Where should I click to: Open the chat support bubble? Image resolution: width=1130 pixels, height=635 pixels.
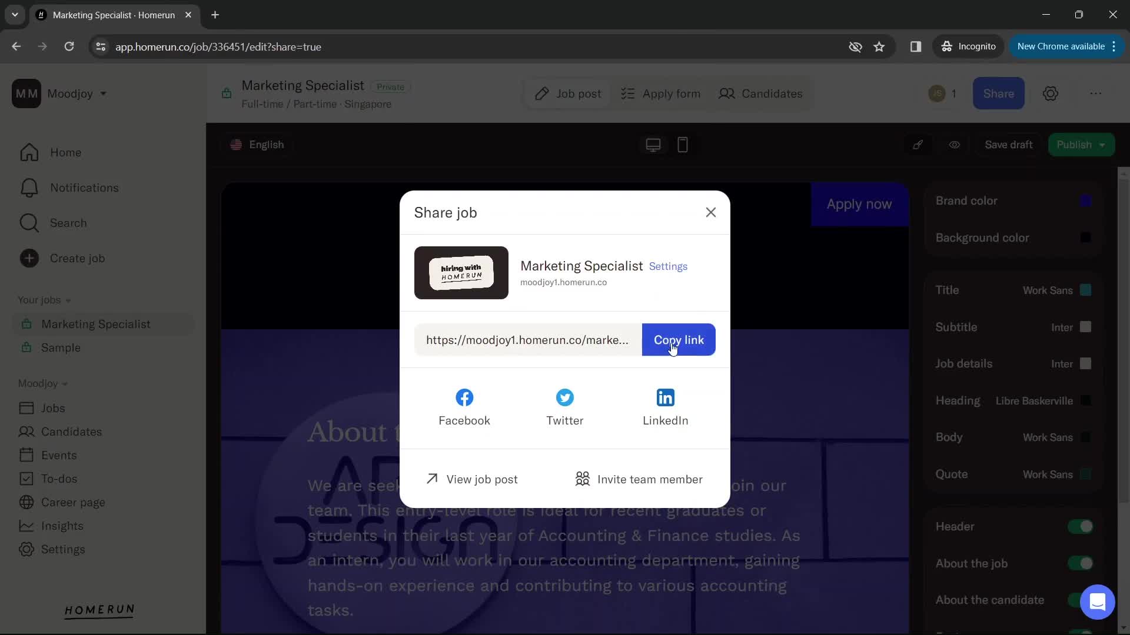[x=1097, y=601]
